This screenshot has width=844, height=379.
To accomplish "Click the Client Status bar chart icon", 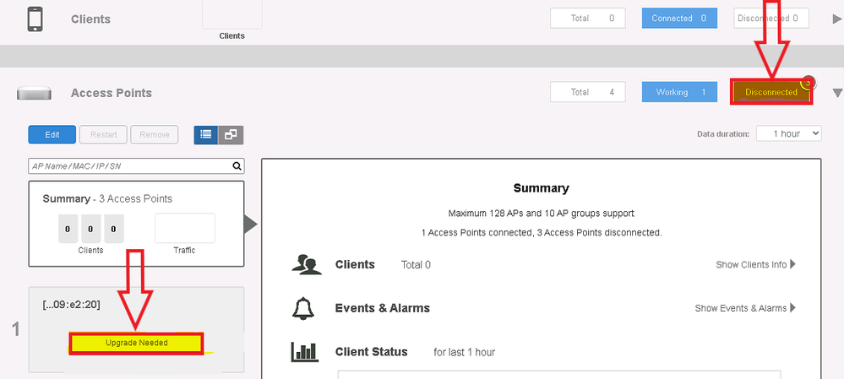I will (x=304, y=352).
